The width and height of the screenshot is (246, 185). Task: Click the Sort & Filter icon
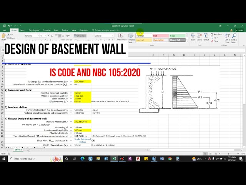pos(227,36)
